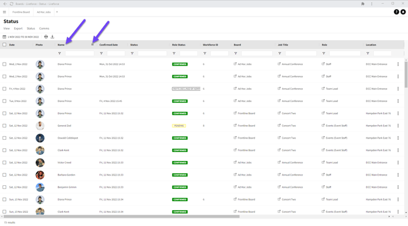
Task: Open row actions menu for General Zod
Action: click(x=398, y=126)
